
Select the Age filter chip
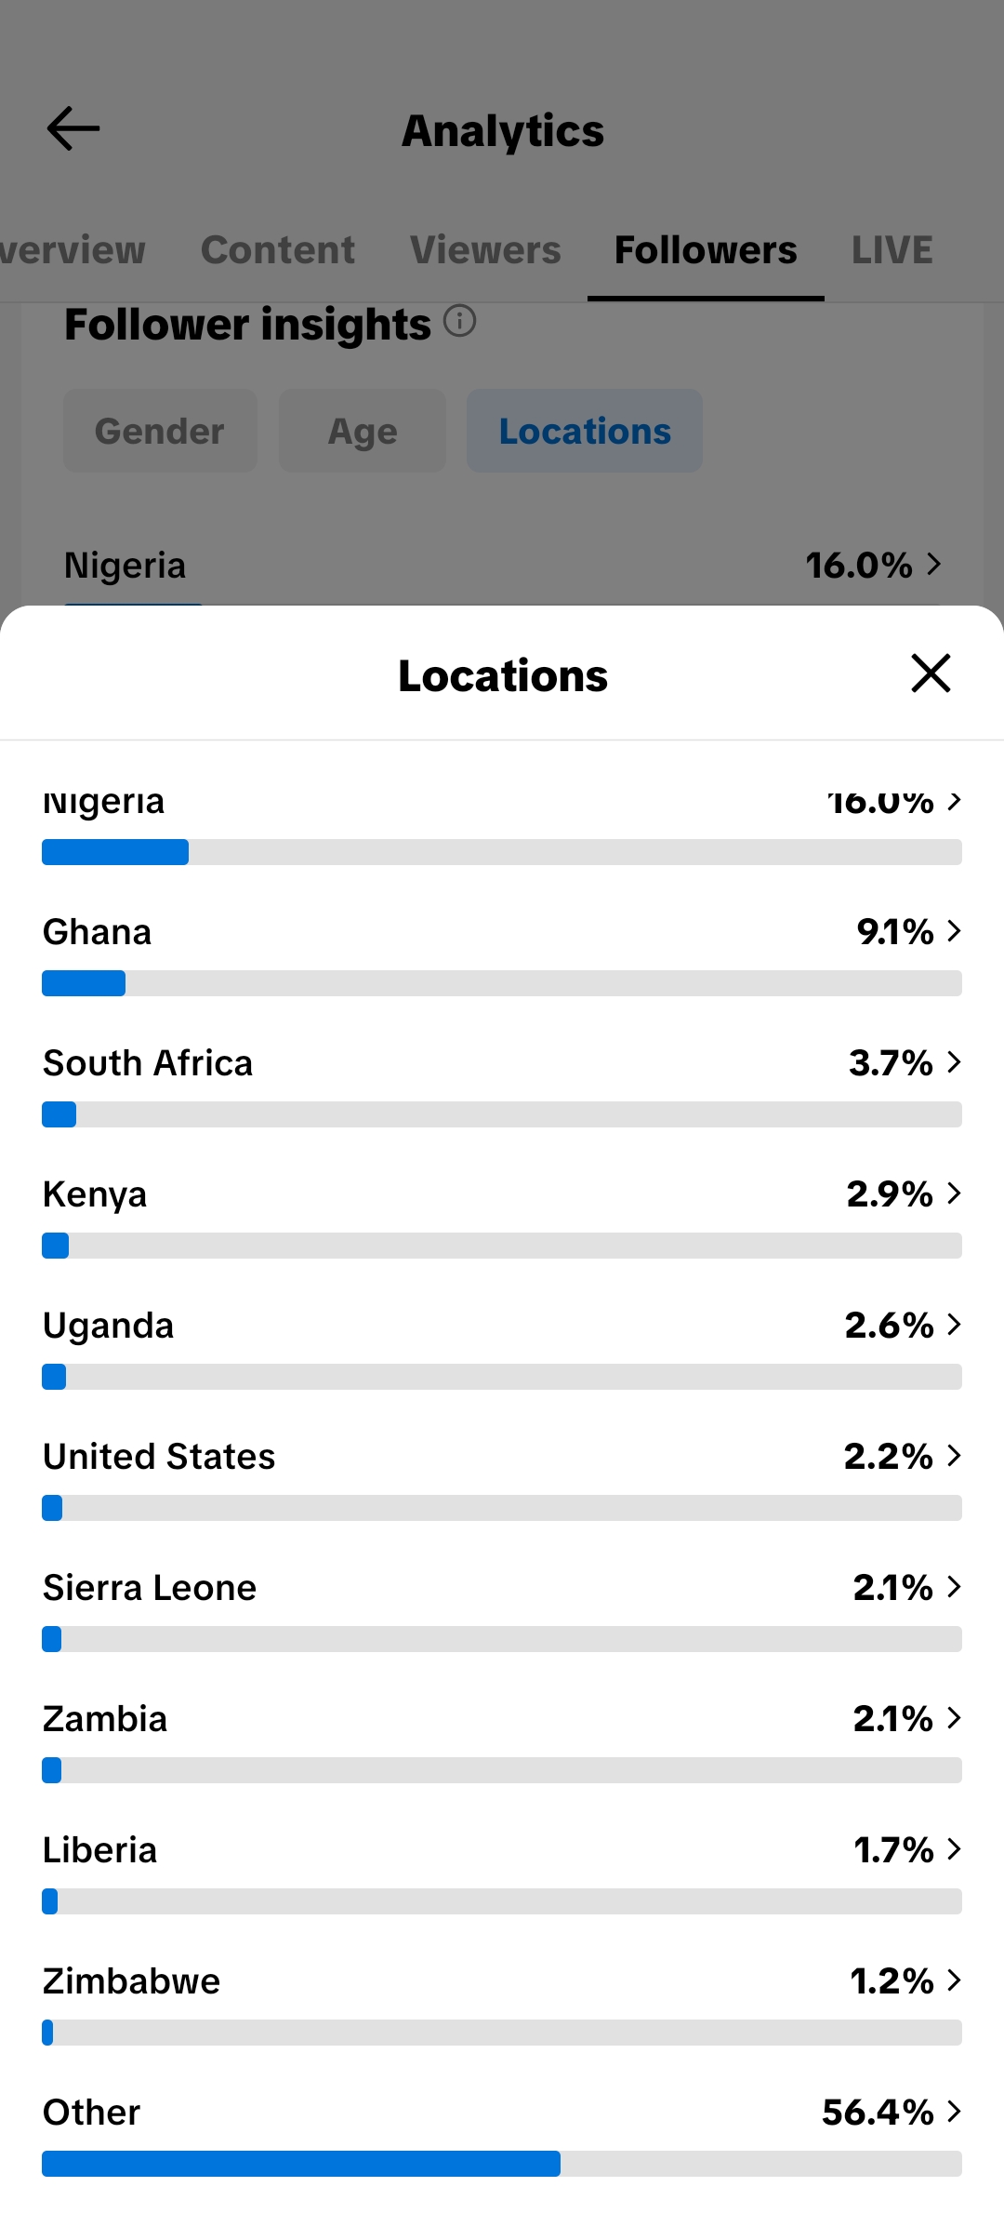[363, 431]
